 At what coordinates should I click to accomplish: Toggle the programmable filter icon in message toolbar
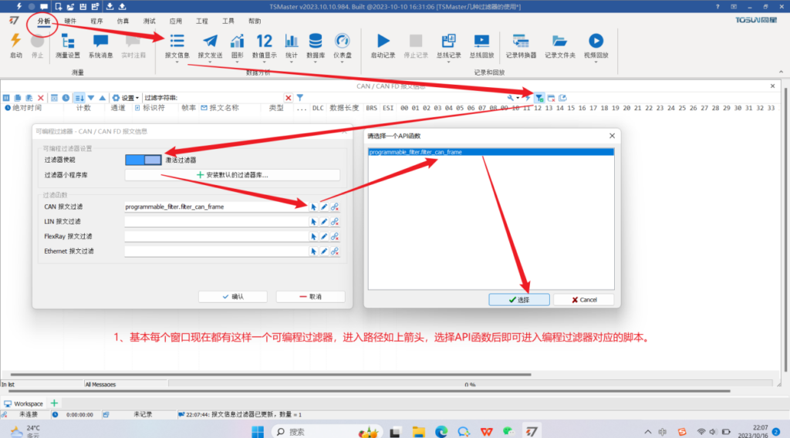tap(539, 98)
